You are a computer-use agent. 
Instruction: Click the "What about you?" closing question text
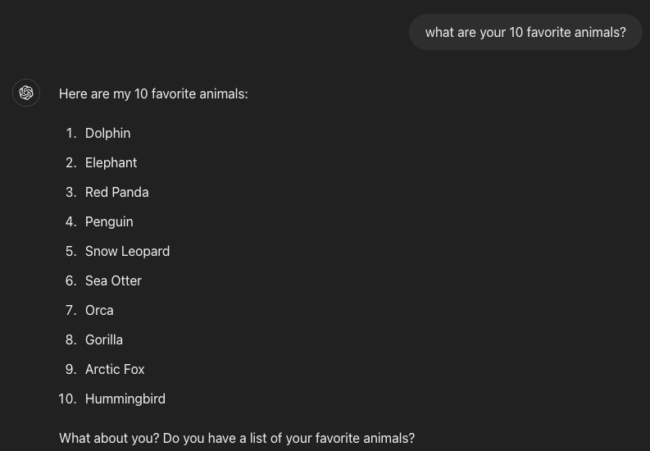tap(237, 438)
